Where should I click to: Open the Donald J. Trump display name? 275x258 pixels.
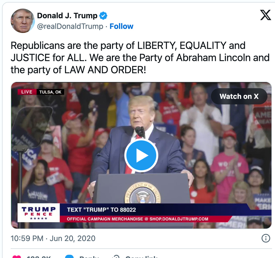(x=67, y=16)
